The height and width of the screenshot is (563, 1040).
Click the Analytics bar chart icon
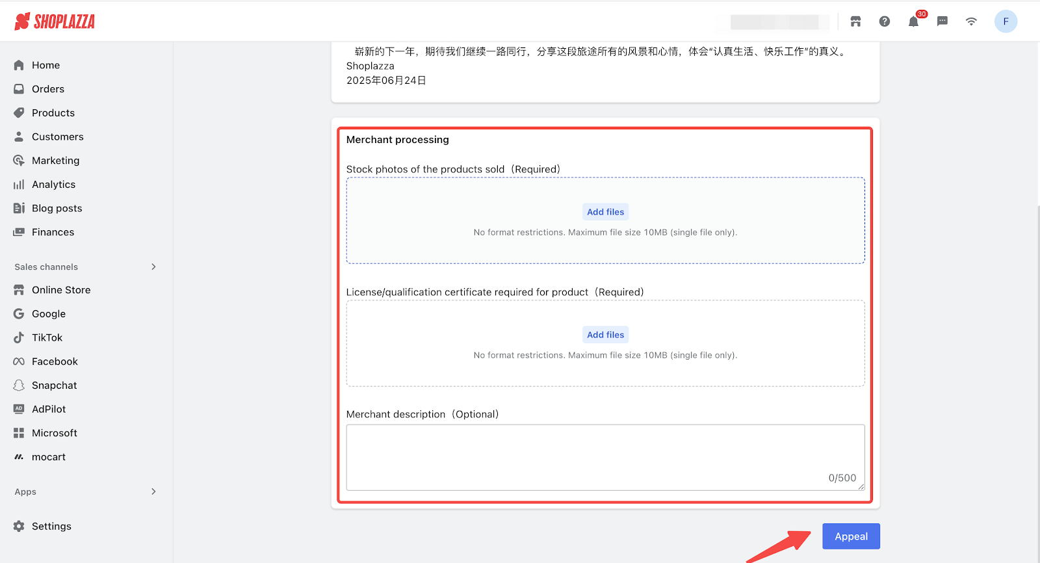[19, 185]
